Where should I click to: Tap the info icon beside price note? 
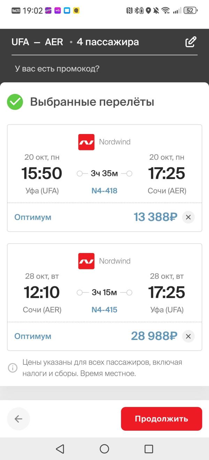pos(13,368)
